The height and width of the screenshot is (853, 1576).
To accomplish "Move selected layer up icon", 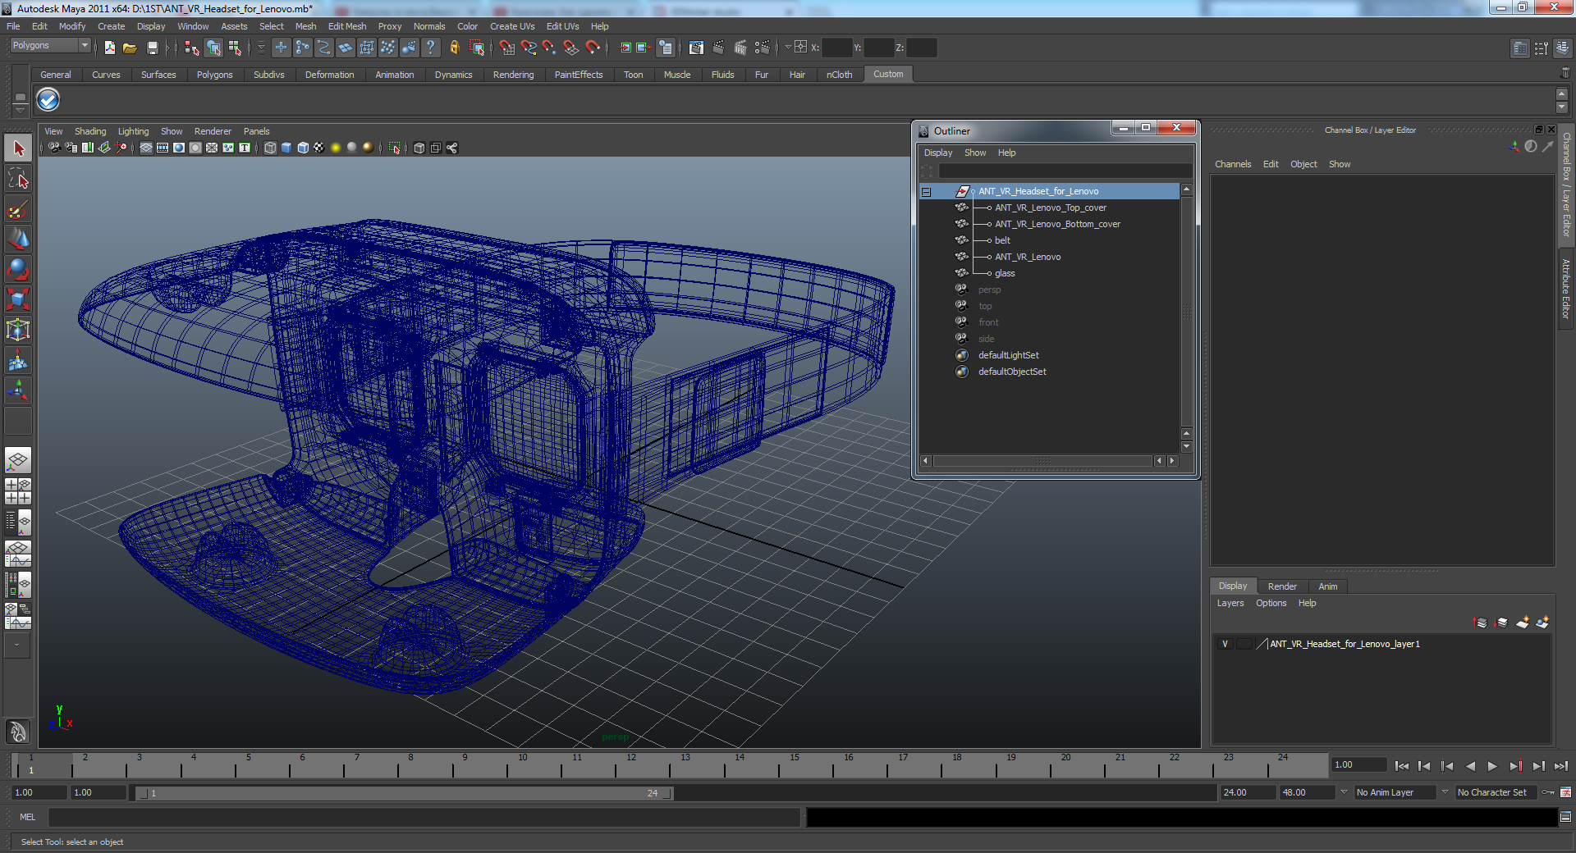I will click(x=1481, y=623).
